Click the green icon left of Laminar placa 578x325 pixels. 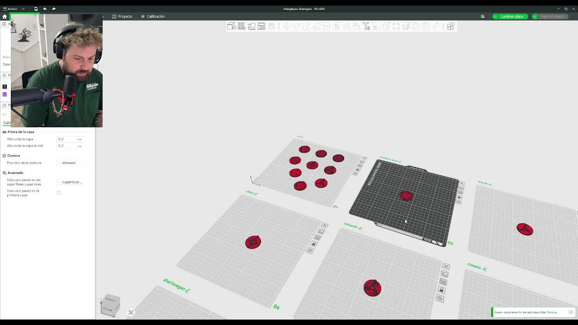coord(483,16)
